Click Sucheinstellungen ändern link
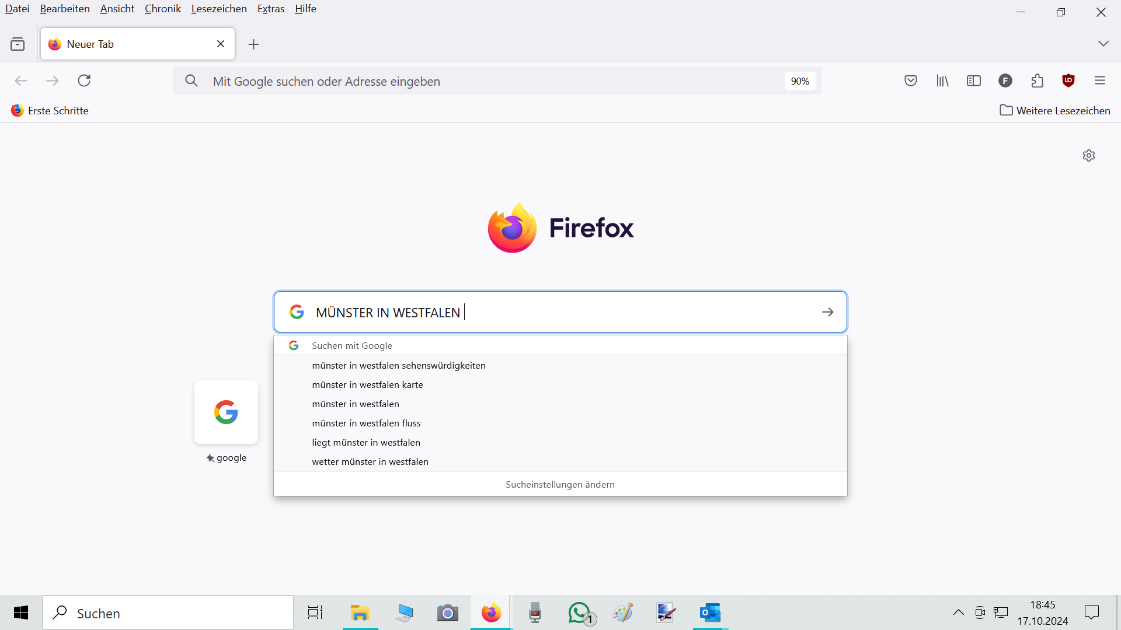This screenshot has height=630, width=1121. tap(560, 484)
